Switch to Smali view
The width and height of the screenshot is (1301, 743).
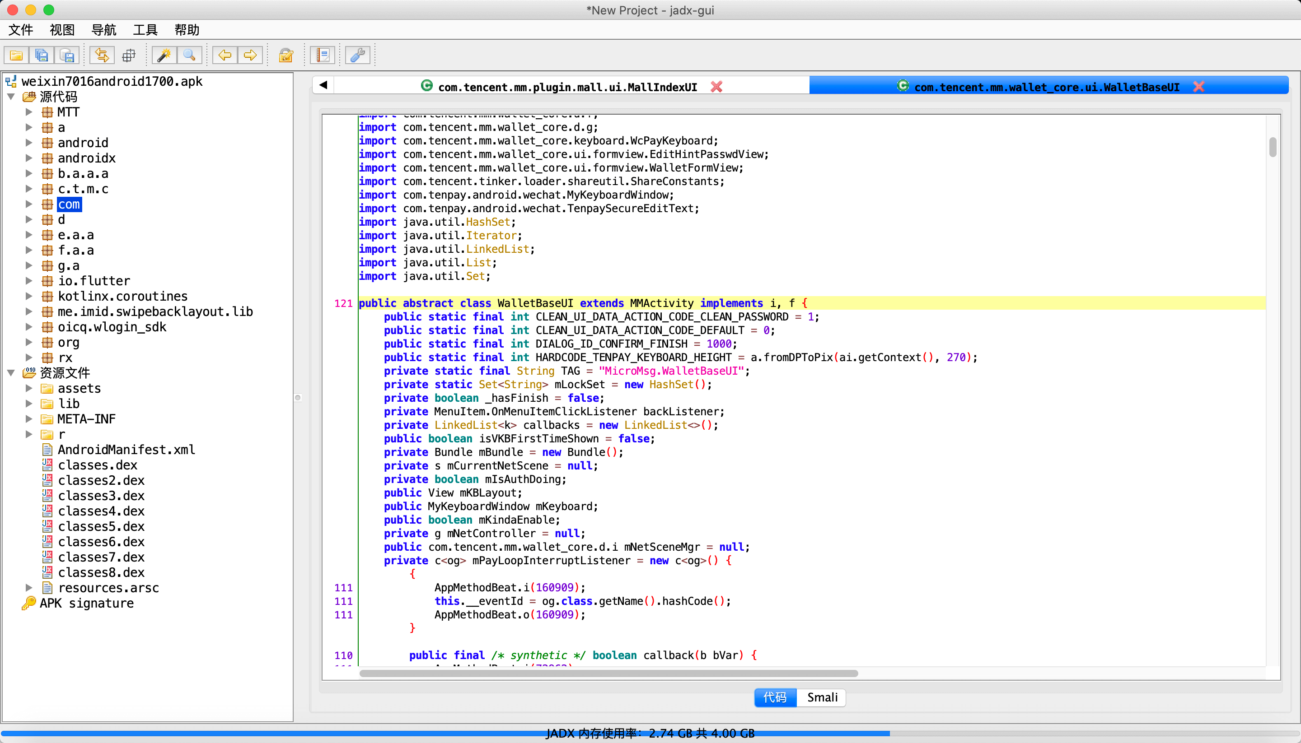point(822,697)
